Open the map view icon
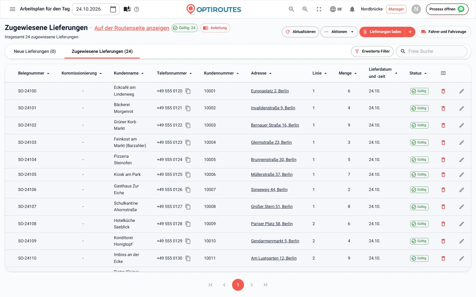 127,9
